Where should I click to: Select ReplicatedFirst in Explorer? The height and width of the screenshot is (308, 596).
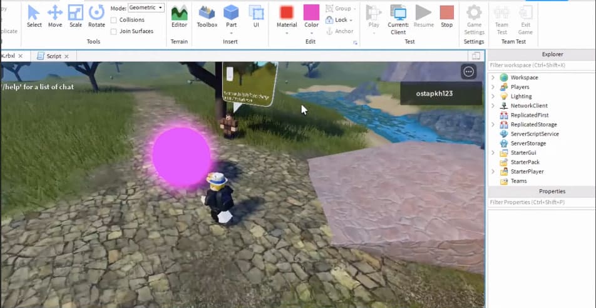pyautogui.click(x=530, y=115)
